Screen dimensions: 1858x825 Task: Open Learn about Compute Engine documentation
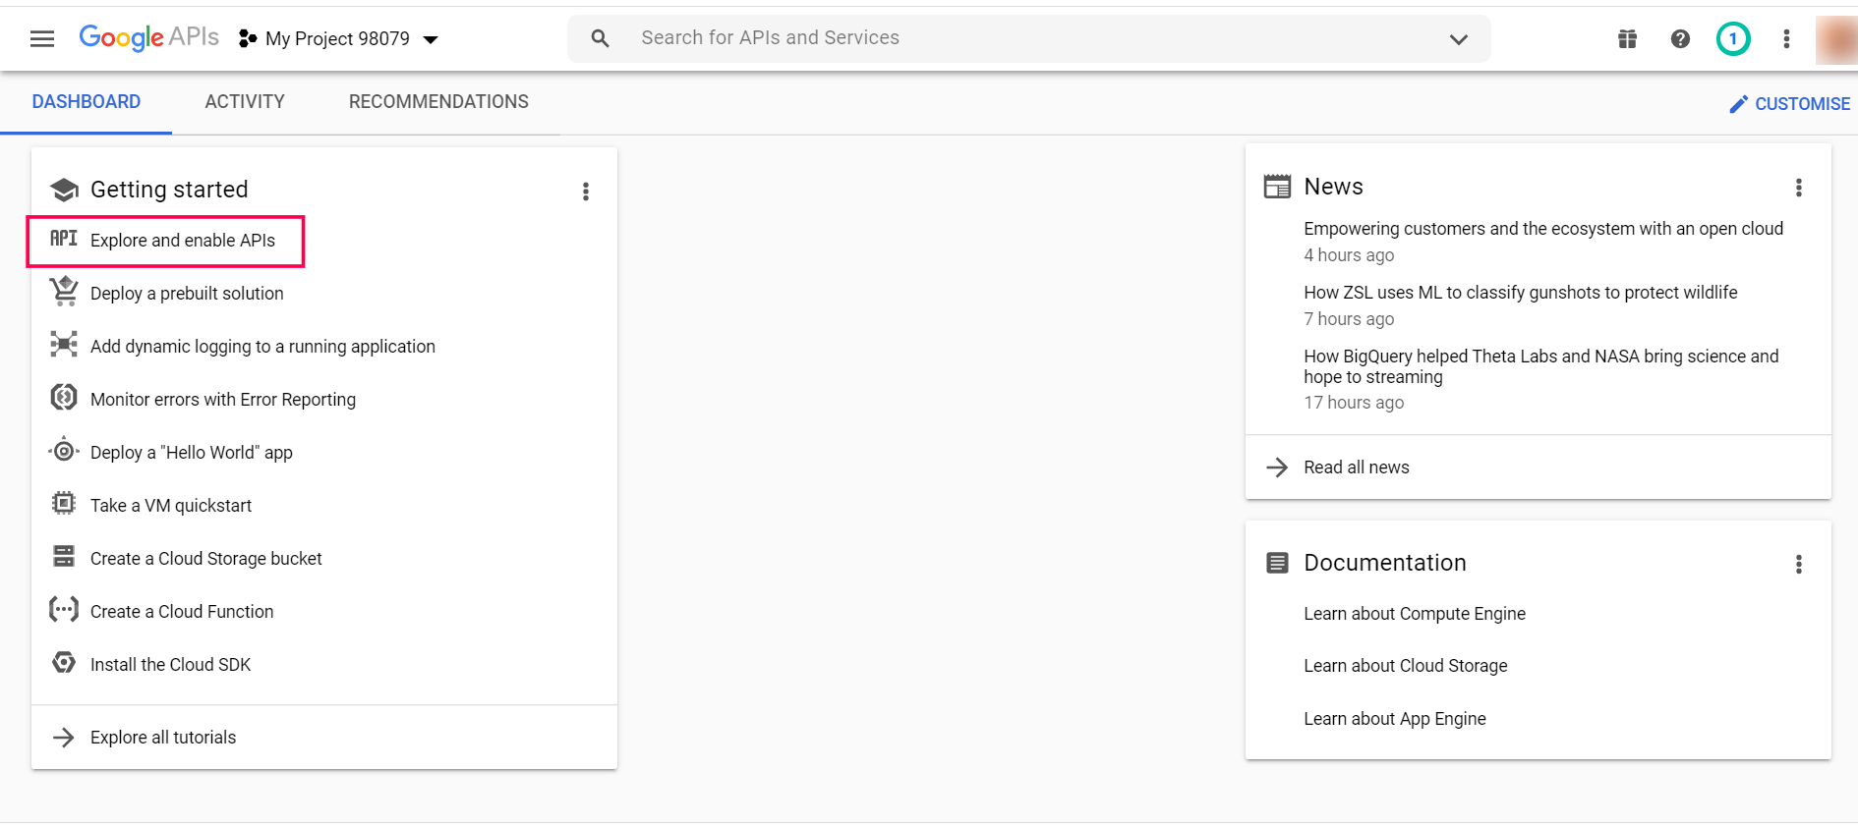point(1414,614)
